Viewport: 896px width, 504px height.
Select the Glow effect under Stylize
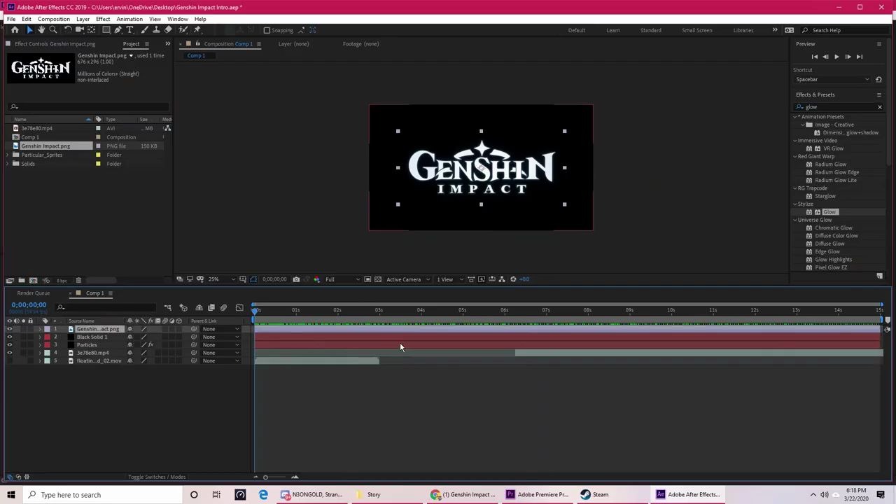point(829,212)
